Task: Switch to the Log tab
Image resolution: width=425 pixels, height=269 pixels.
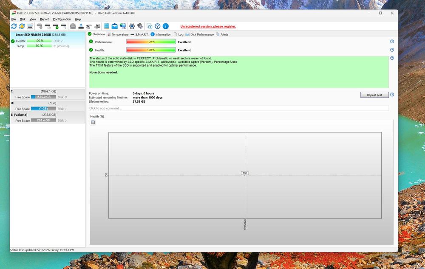Action: [x=178, y=34]
